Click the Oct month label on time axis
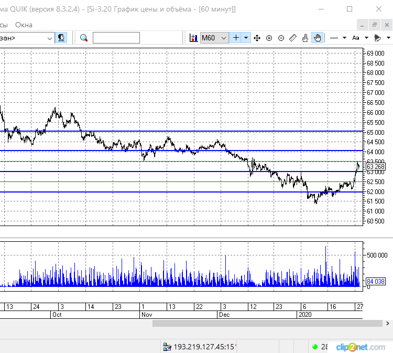 57,315
